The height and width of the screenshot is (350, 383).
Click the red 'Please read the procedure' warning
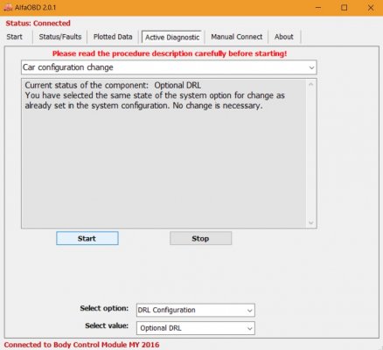(x=170, y=53)
